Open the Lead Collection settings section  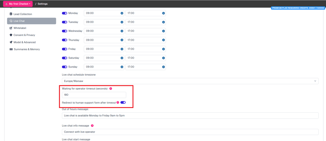pos(23,14)
